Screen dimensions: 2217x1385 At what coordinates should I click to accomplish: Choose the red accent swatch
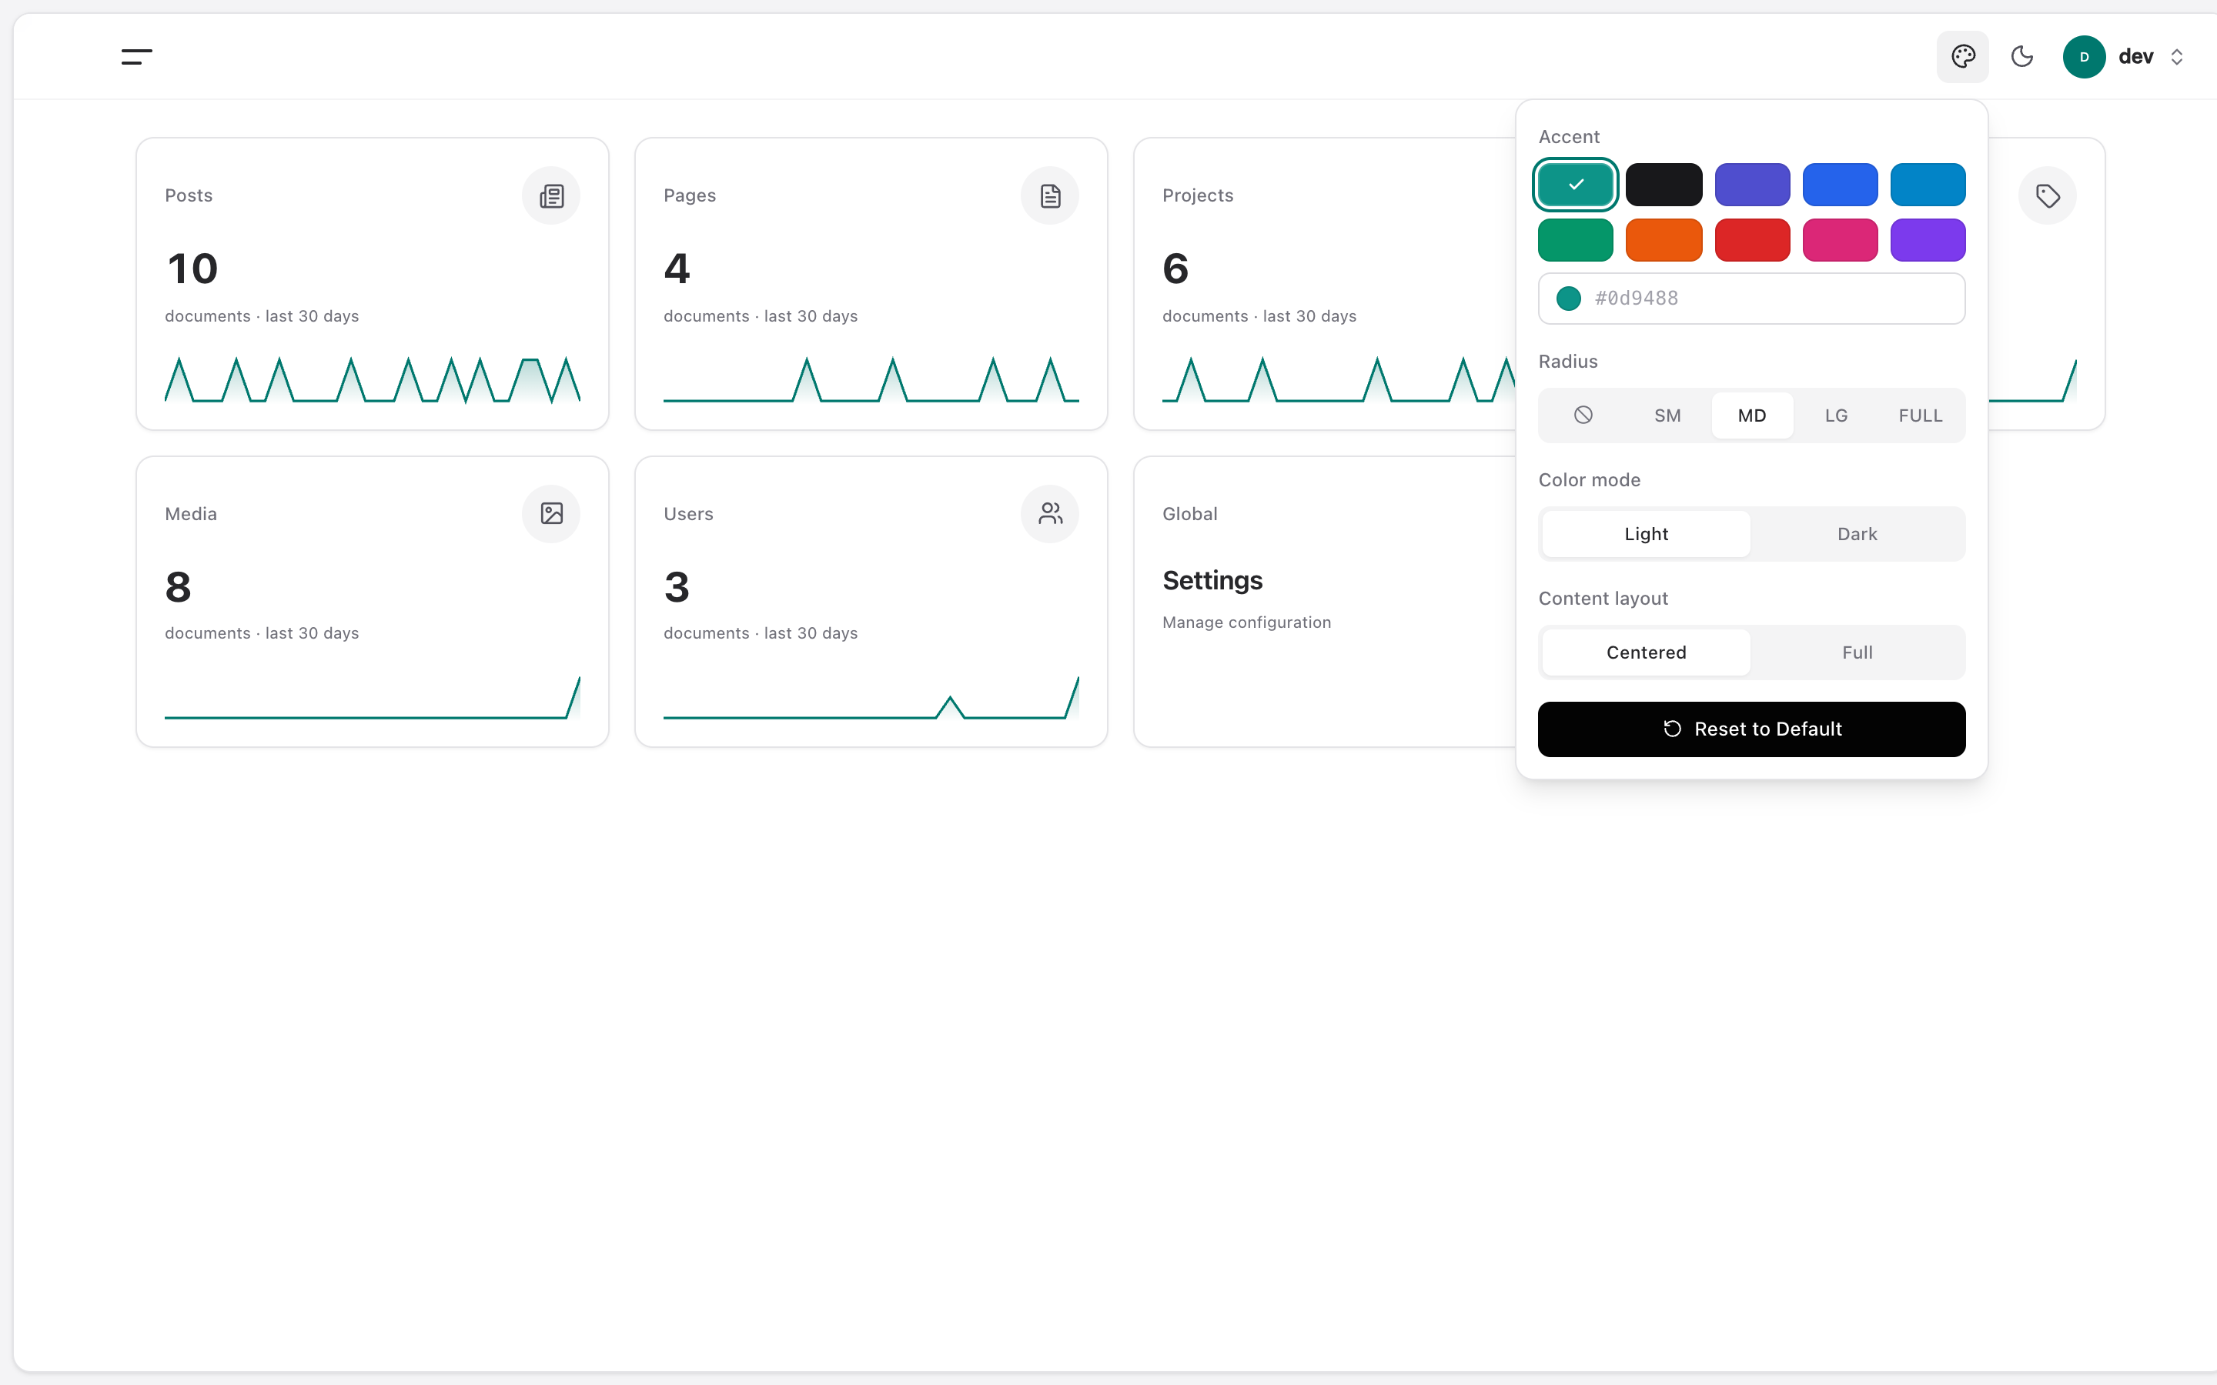click(x=1751, y=240)
